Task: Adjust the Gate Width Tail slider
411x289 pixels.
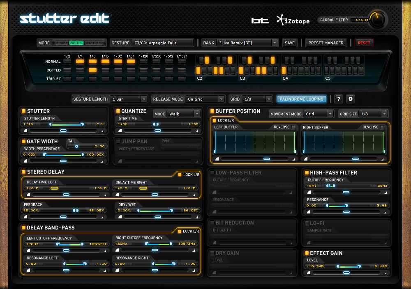Action: point(76,146)
